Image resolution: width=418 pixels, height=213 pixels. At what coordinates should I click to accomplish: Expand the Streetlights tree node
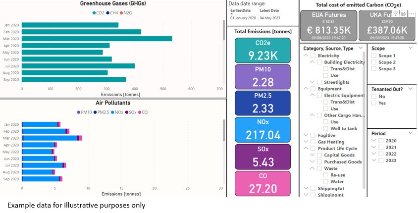(312, 82)
